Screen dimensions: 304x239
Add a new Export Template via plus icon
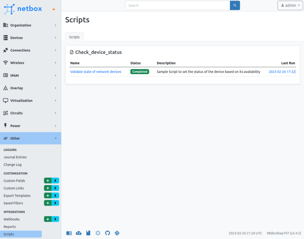[x=47, y=195]
